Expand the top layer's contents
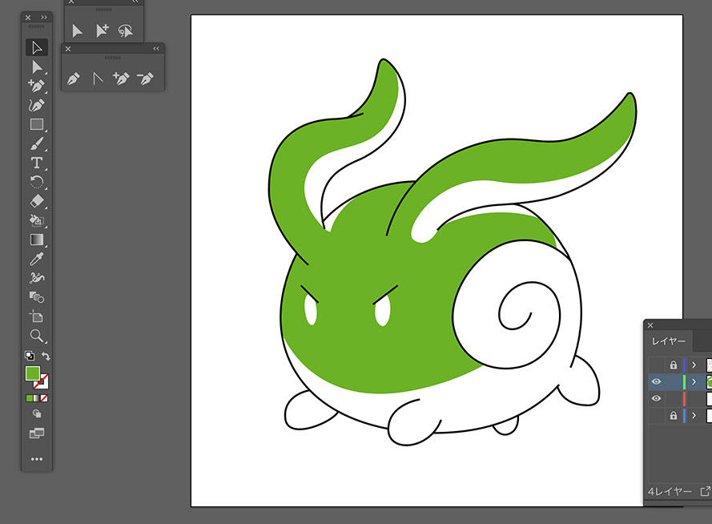This screenshot has width=712, height=524. (694, 365)
